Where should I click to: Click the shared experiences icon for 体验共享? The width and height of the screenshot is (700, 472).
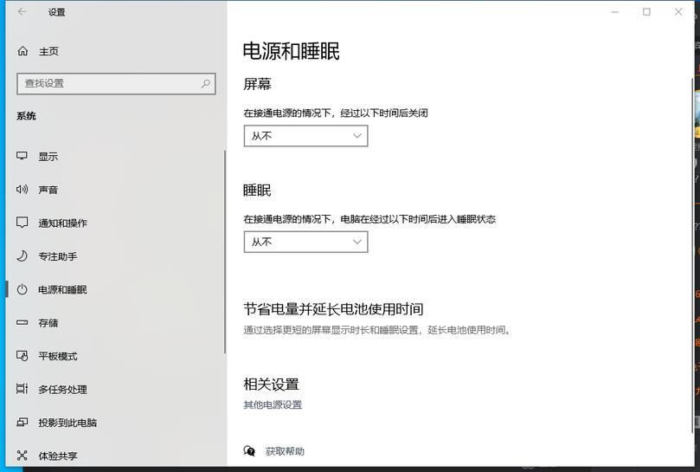(x=22, y=456)
